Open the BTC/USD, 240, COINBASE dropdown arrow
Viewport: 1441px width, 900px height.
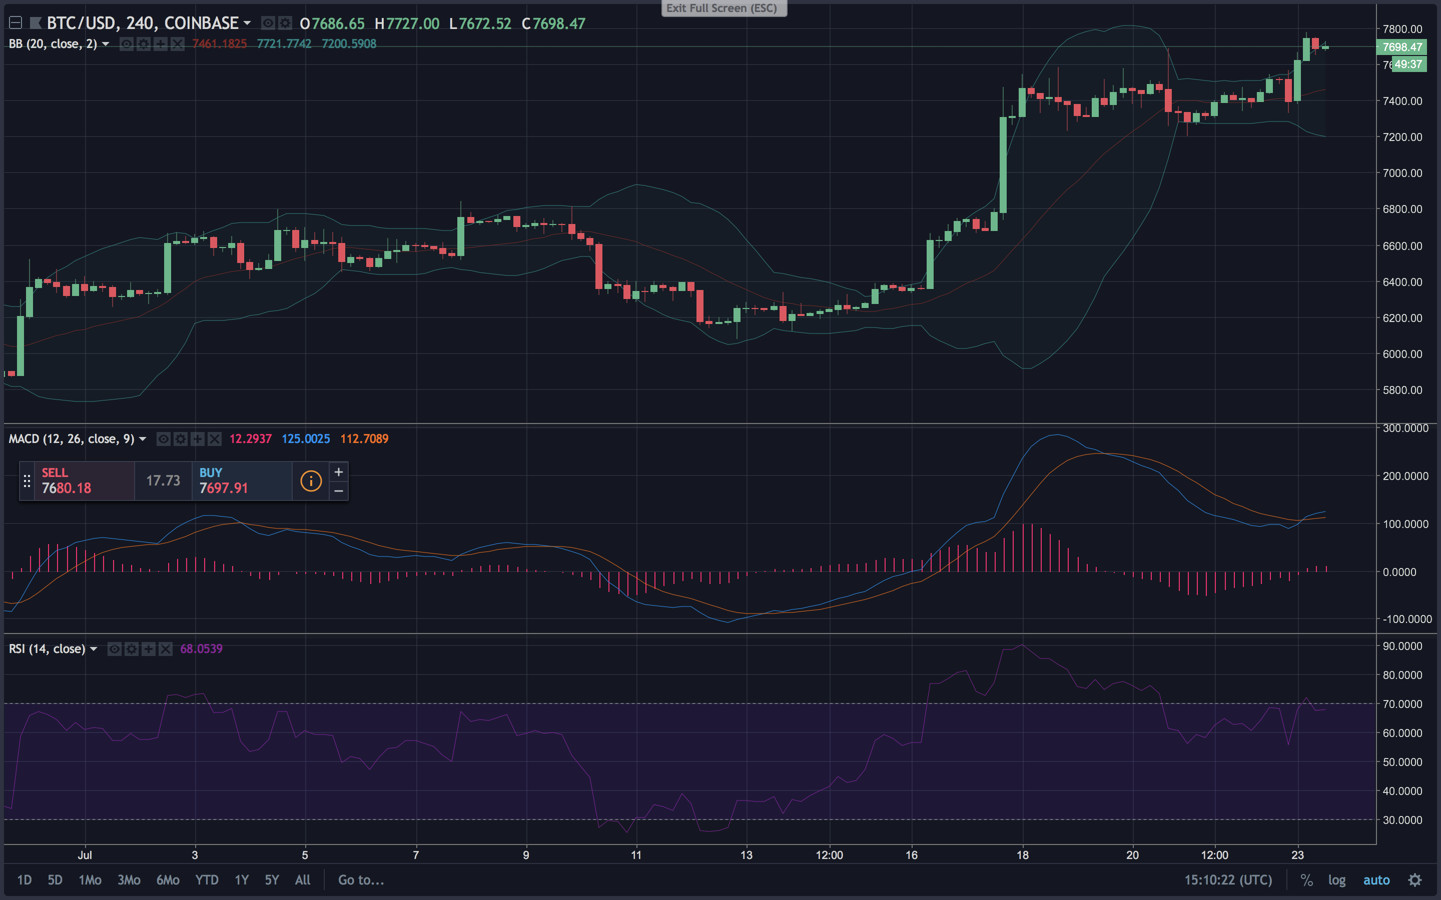click(x=247, y=23)
